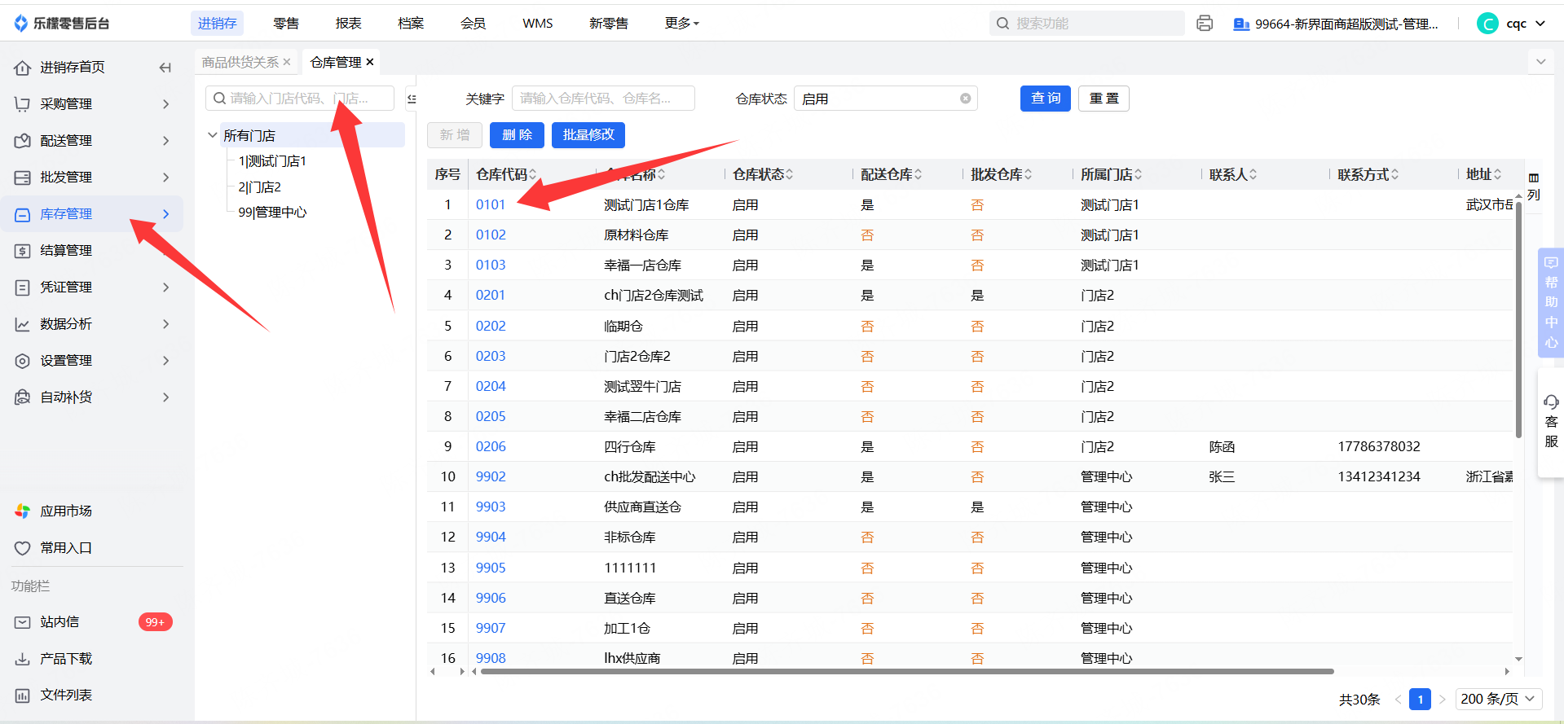Clear the warehouse status filter value

point(965,99)
